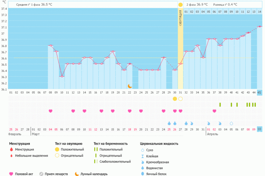Click the yellow ovulation marker above the chart
The width and height of the screenshot is (265, 176).
point(180,5)
